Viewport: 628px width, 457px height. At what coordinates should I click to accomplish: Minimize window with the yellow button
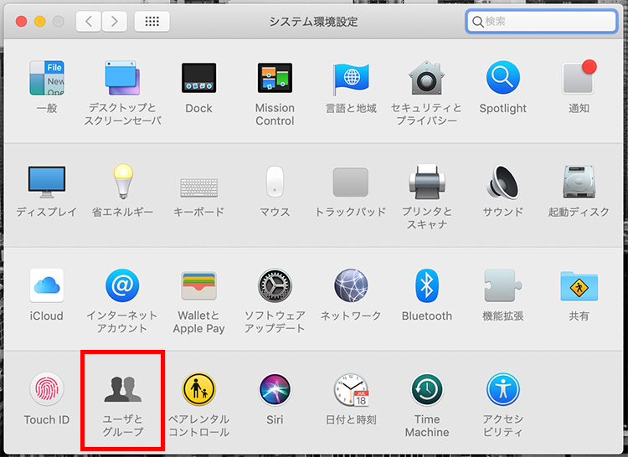click(40, 21)
